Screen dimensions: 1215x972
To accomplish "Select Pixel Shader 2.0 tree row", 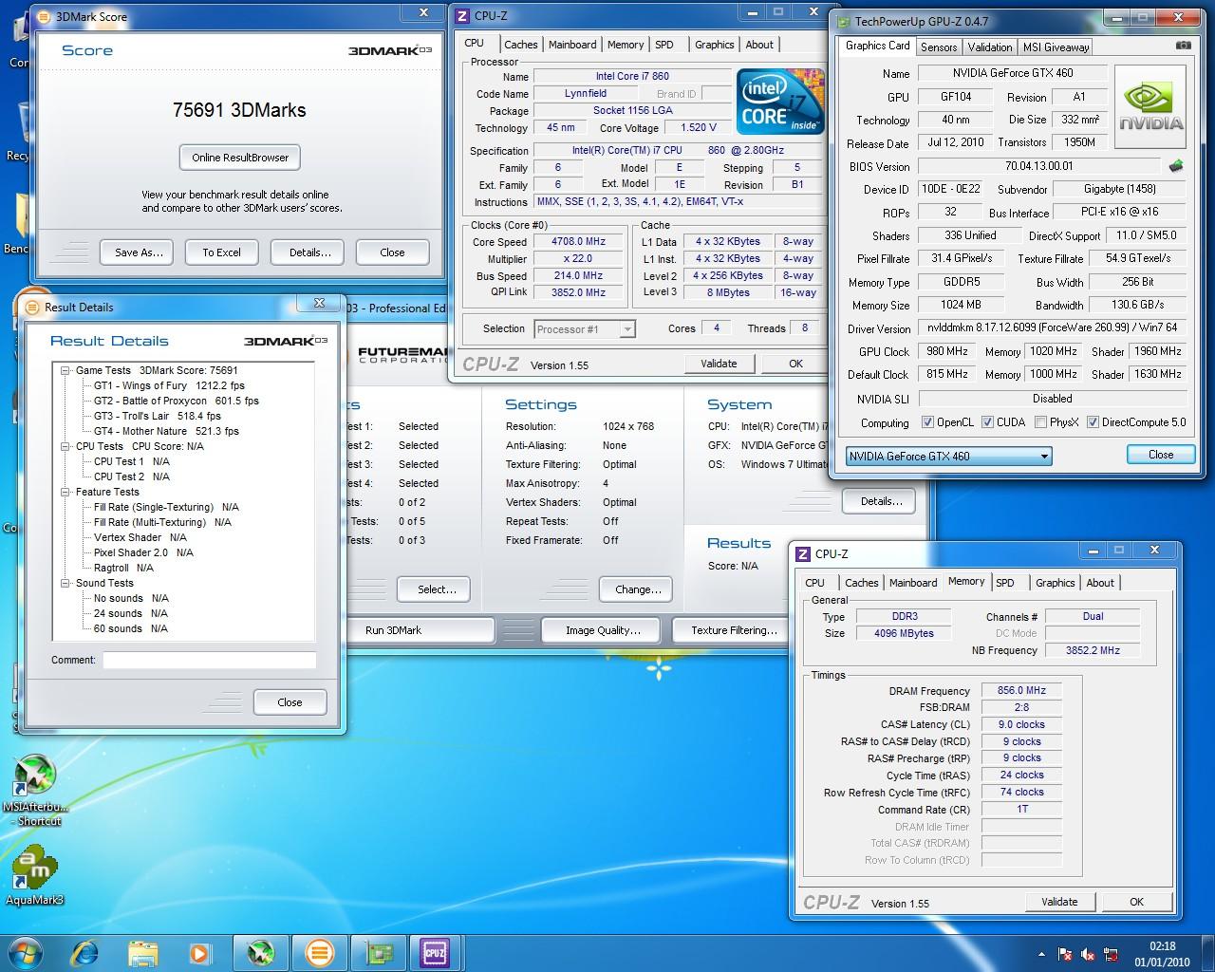I will pos(142,552).
